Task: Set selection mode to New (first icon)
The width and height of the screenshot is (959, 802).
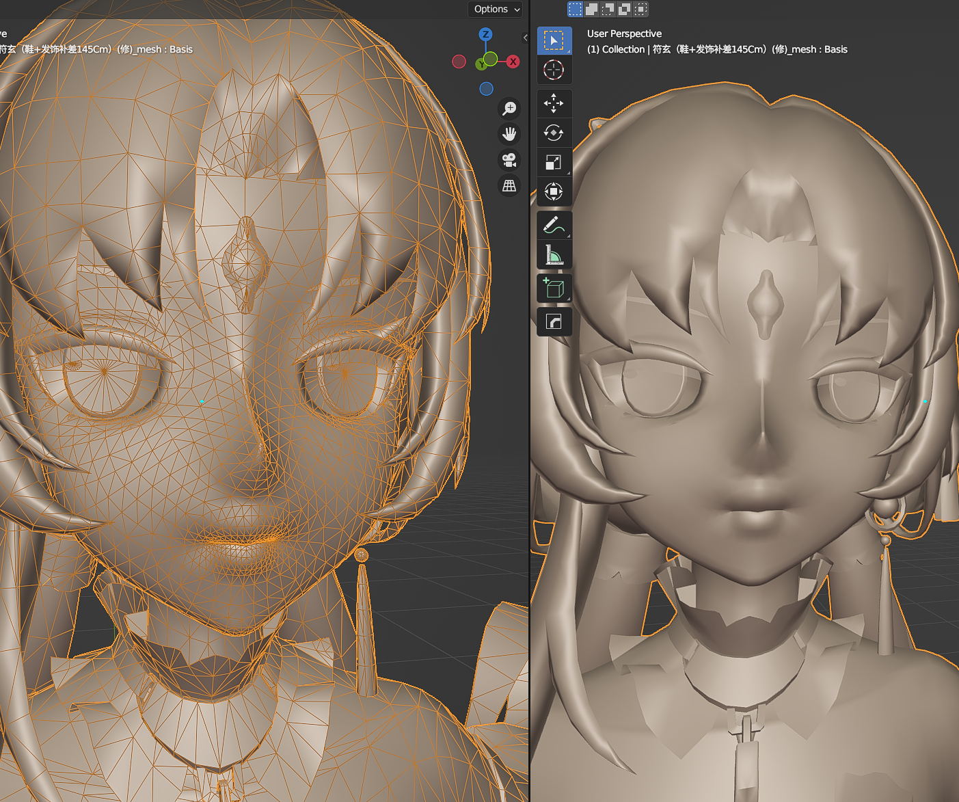Action: coord(576,9)
